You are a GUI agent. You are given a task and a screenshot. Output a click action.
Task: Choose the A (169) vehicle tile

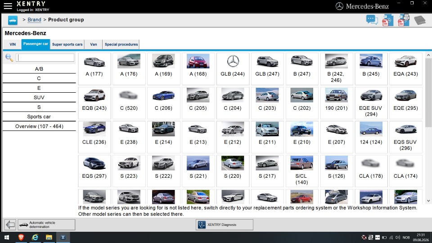pos(164,69)
